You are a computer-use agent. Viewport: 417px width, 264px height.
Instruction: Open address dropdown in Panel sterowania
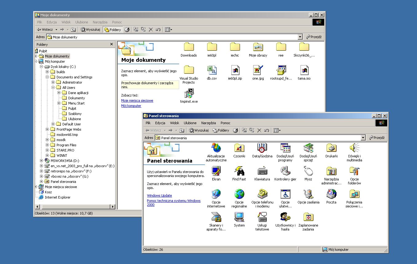click(363, 138)
